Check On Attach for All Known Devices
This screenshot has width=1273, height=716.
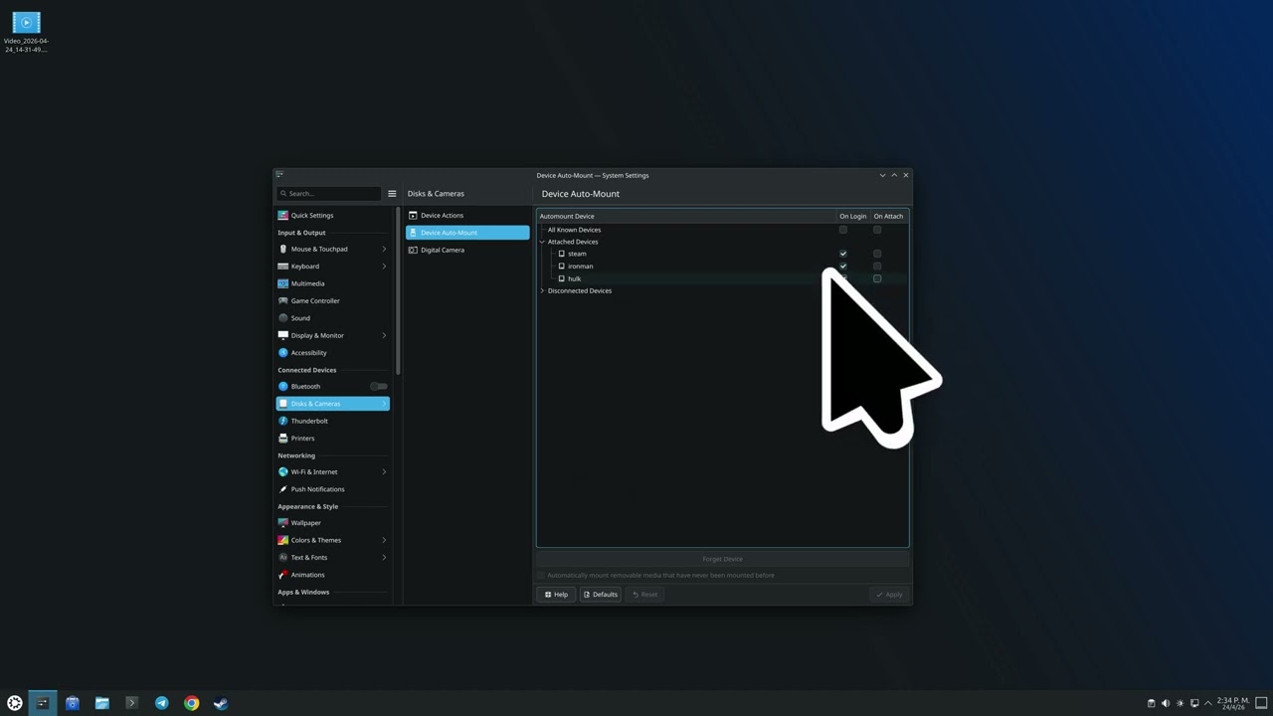click(877, 230)
